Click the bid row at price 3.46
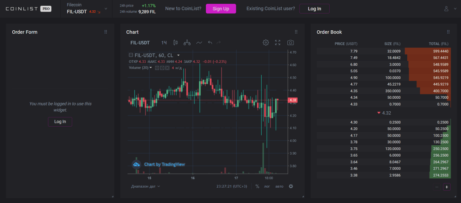461x203 pixels. 383,168
